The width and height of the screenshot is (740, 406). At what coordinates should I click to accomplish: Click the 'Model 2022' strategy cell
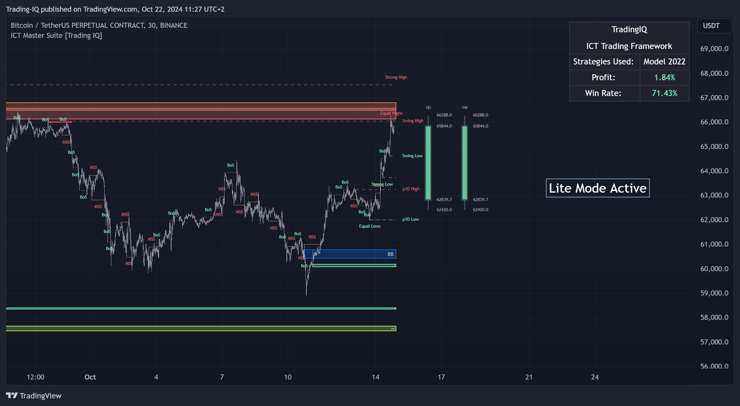(x=664, y=62)
